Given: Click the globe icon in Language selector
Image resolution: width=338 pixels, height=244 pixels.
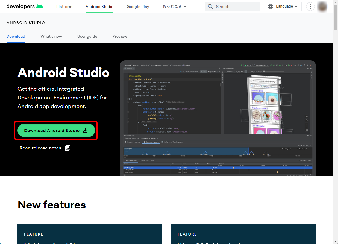Looking at the screenshot, I should coord(271,7).
